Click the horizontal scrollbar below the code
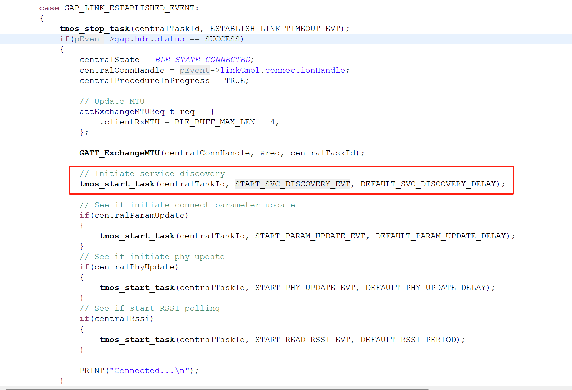This screenshot has height=390, width=572. (x=218, y=389)
